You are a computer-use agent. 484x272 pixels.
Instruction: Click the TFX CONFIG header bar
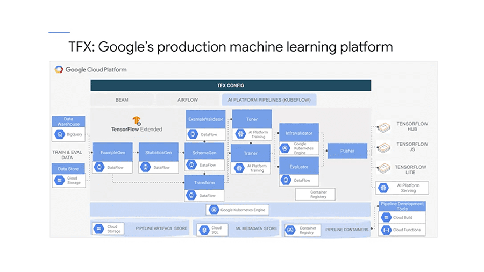coord(231,85)
